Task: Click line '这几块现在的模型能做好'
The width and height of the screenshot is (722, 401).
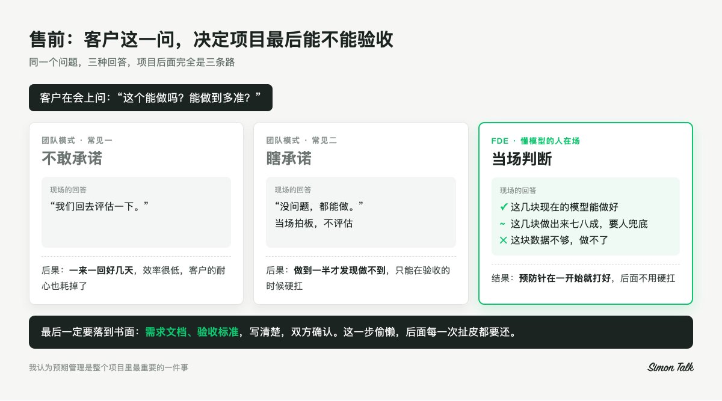Action: point(564,207)
